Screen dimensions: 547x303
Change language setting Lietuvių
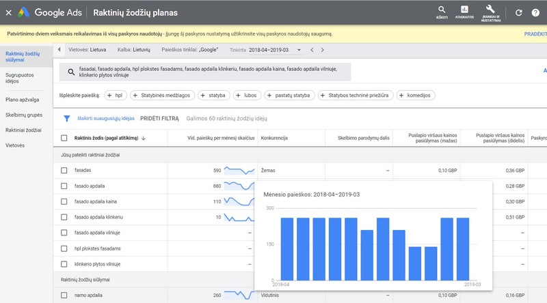pyautogui.click(x=133, y=50)
